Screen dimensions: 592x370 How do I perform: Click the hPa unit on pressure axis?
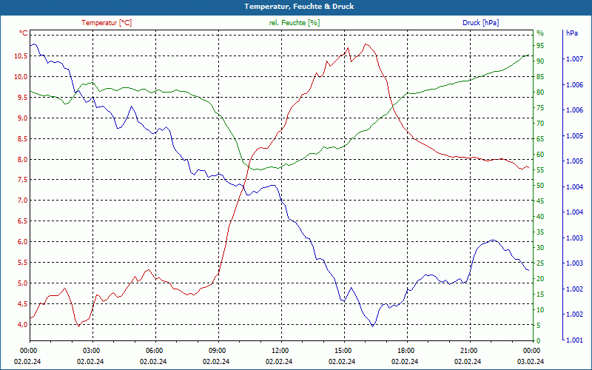click(x=572, y=33)
